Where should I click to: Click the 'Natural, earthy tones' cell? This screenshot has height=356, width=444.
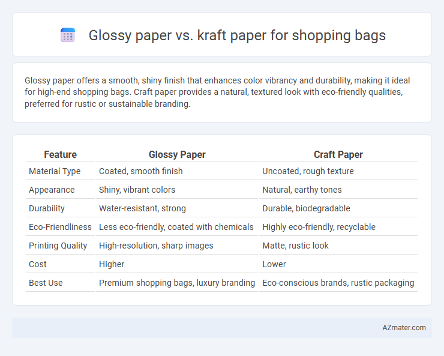338,190
